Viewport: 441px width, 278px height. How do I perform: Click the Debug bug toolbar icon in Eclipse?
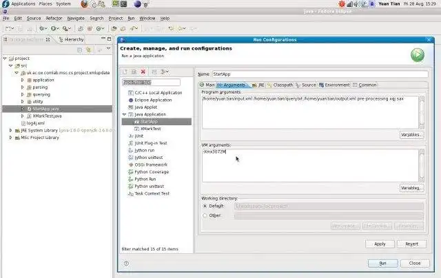43,28
